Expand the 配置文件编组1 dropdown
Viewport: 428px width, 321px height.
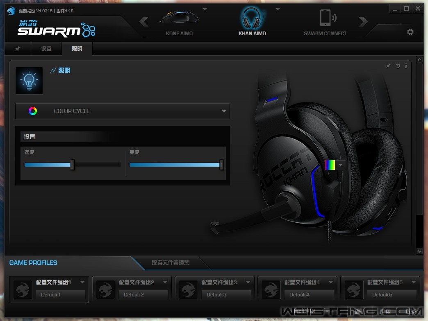pyautogui.click(x=82, y=282)
